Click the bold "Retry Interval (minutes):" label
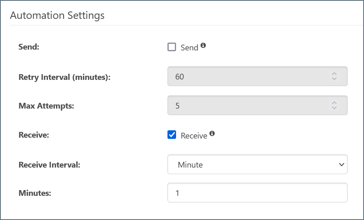 coord(65,77)
